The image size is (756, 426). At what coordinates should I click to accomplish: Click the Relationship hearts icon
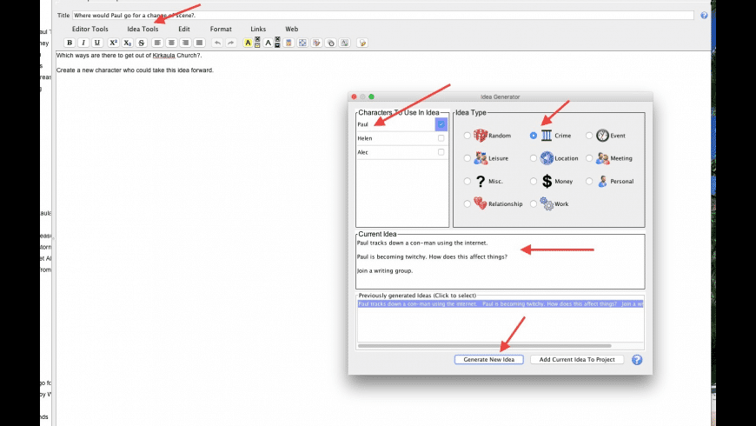(x=481, y=203)
